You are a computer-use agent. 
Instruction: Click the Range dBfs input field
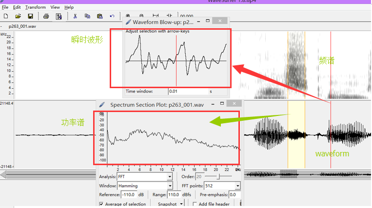click(174, 195)
